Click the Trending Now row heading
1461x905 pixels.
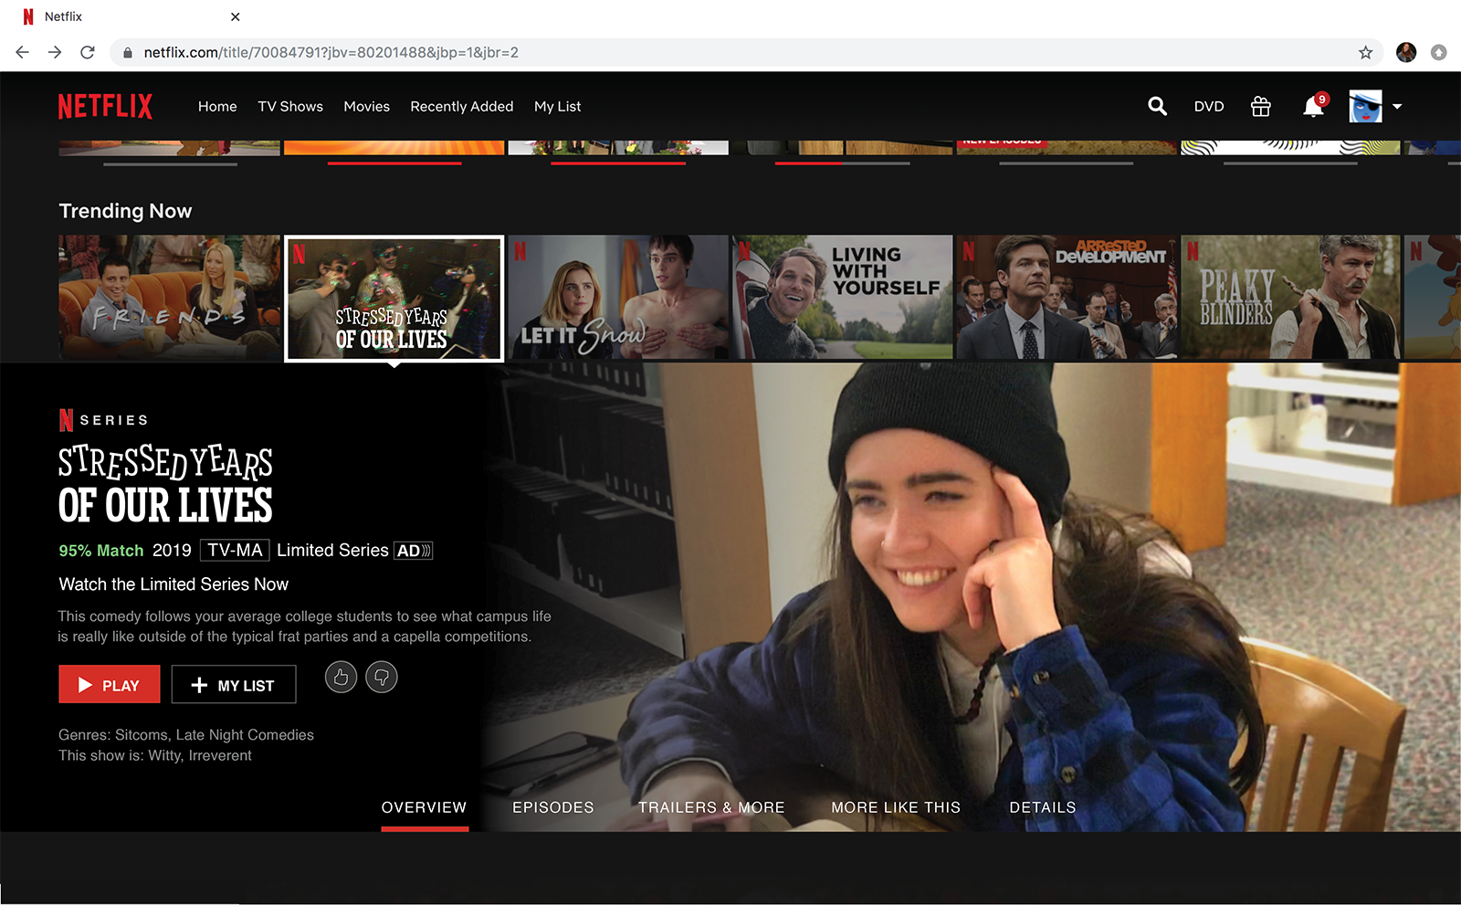click(125, 211)
